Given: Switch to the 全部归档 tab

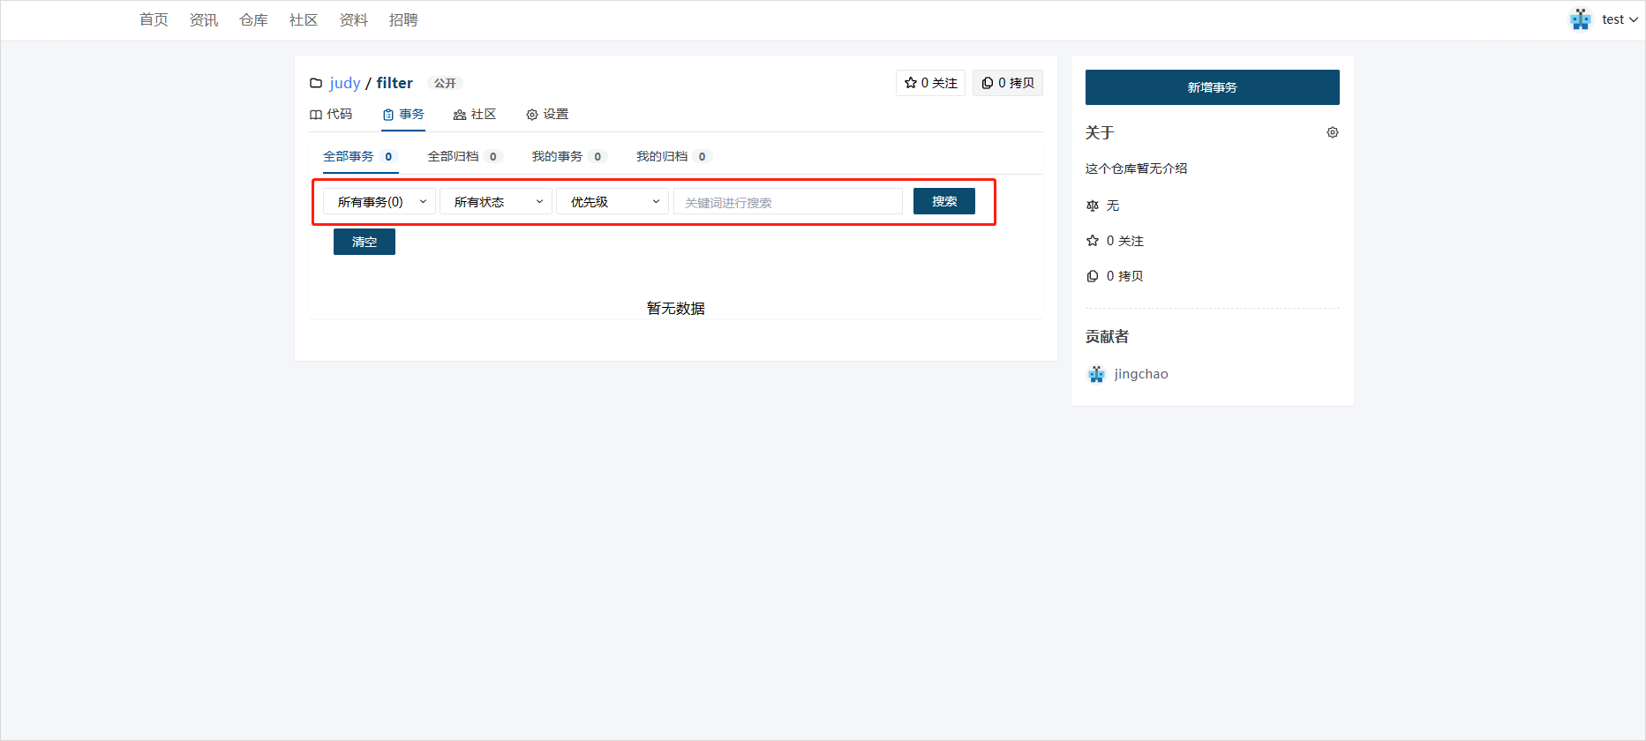Looking at the screenshot, I should [x=454, y=156].
